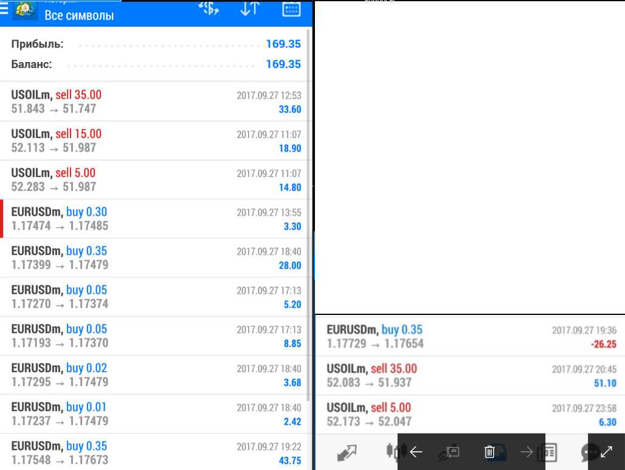Go back with the left arrow overlay button
The width and height of the screenshot is (625, 470).
(x=416, y=452)
